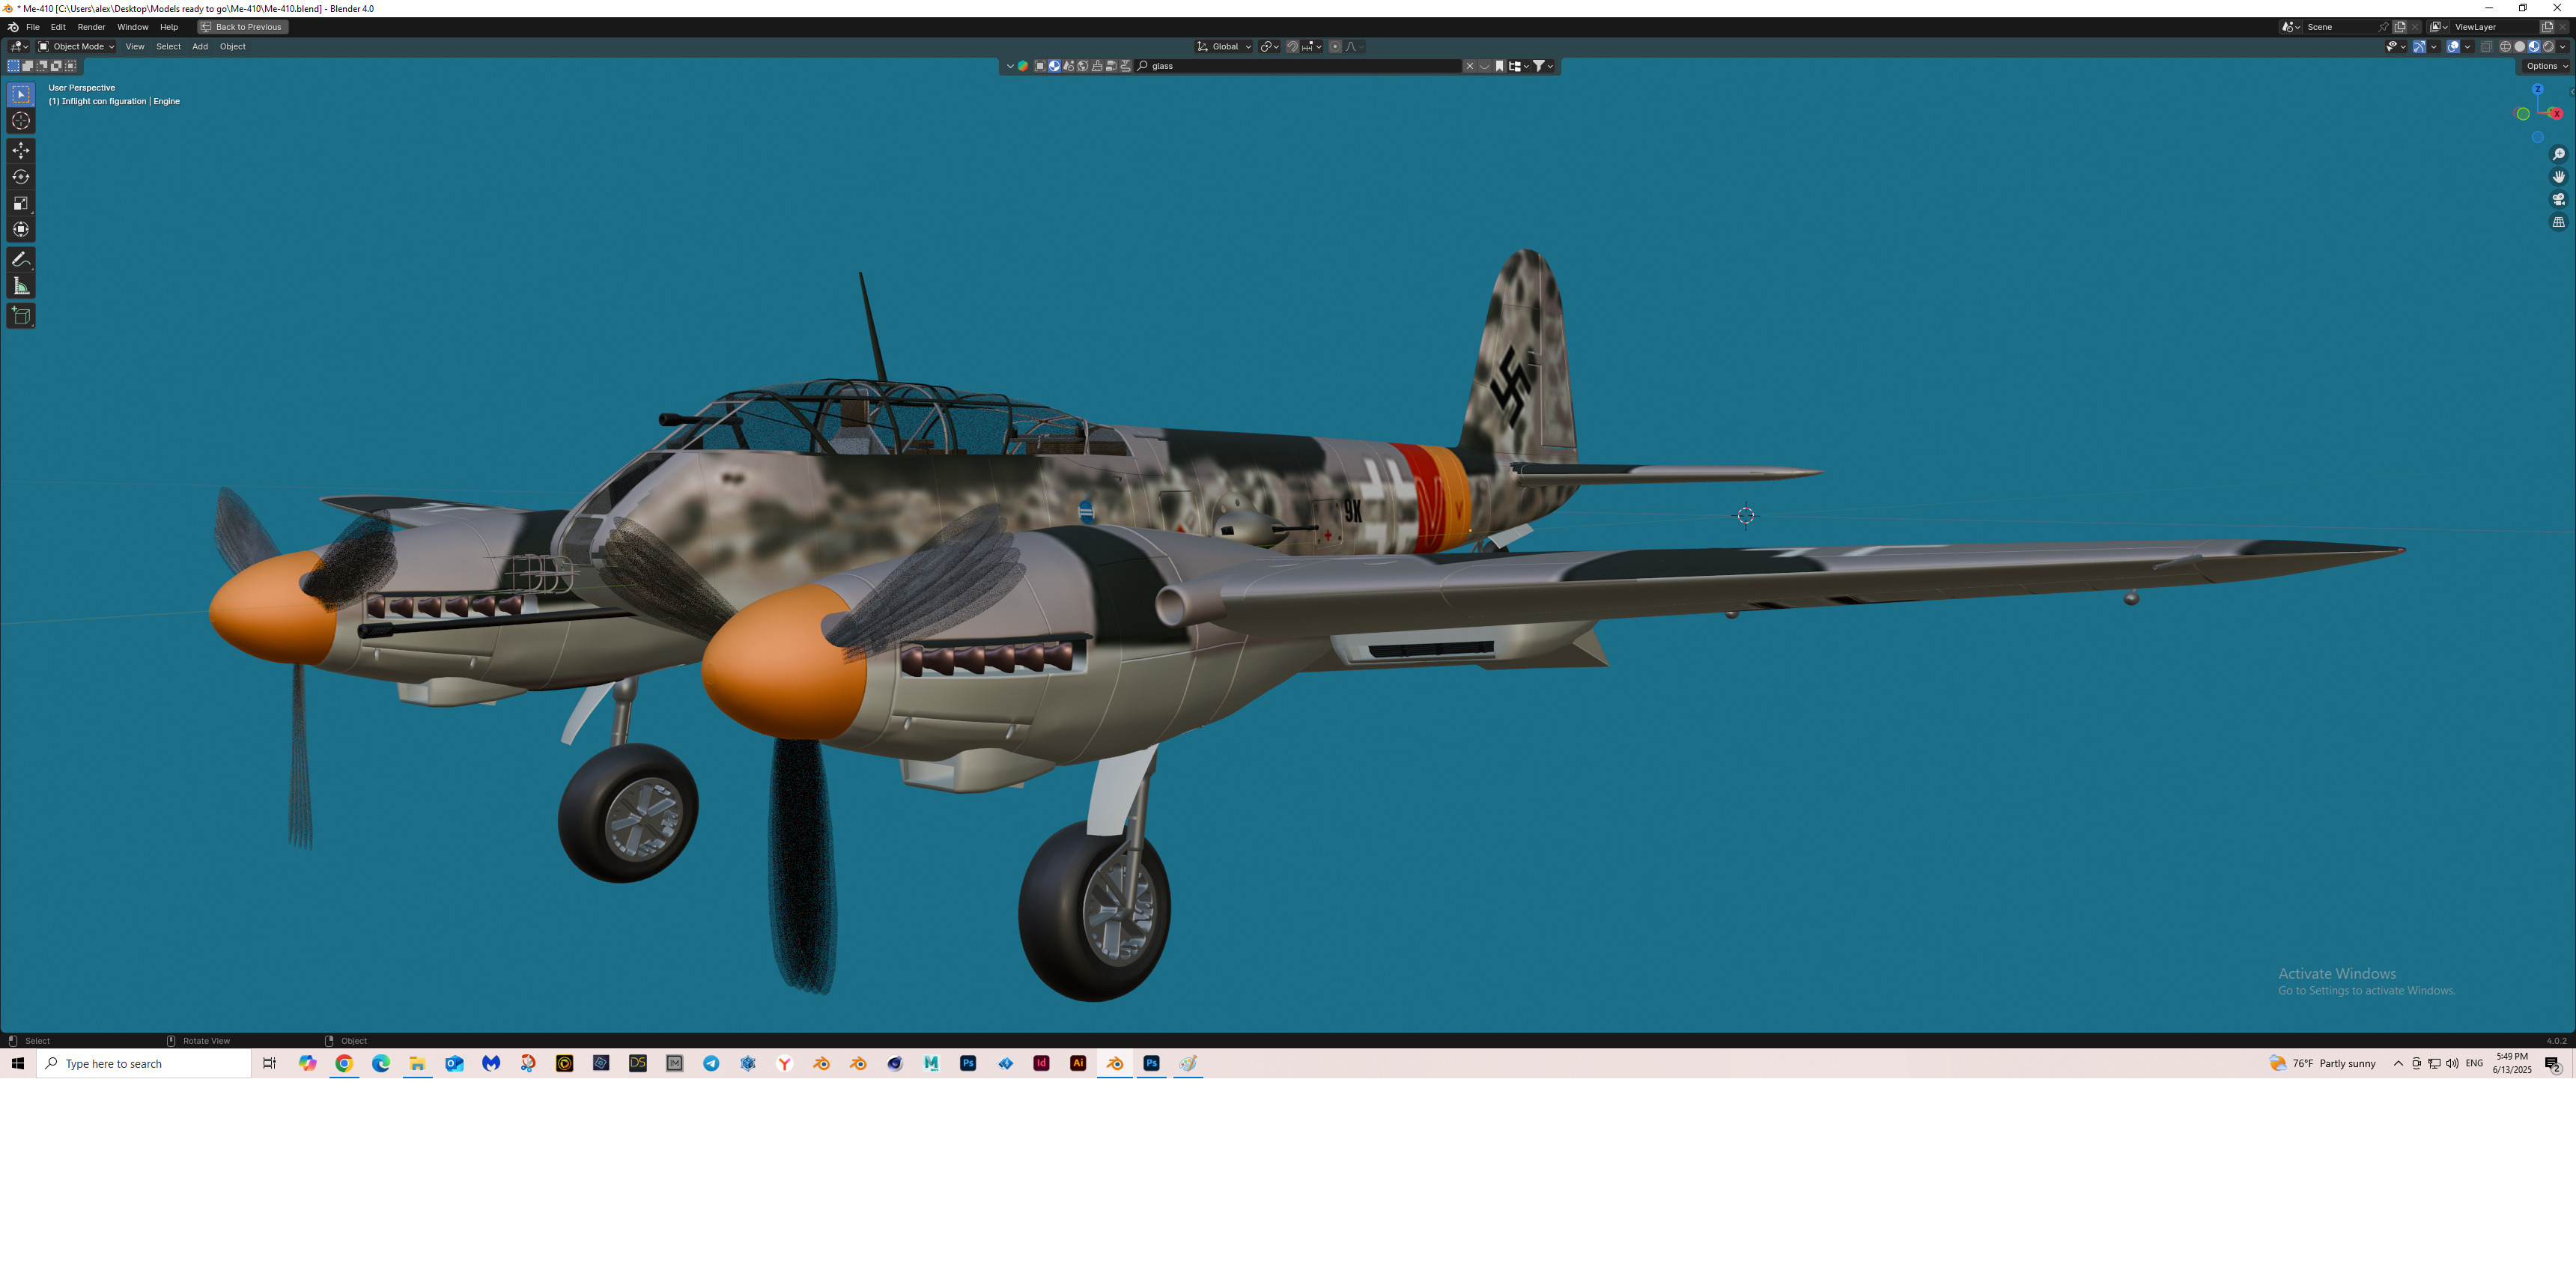Open the viewport Select menu
This screenshot has height=1264, width=2576.
[x=168, y=46]
